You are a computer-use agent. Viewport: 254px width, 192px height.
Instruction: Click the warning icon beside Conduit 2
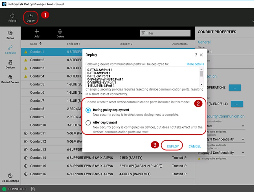click(26, 60)
